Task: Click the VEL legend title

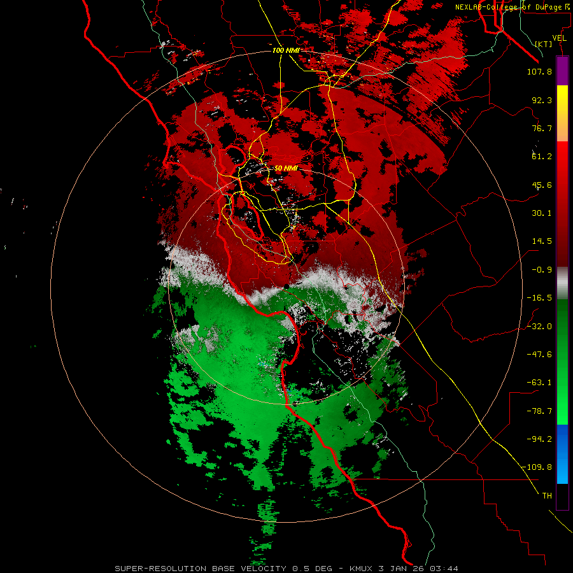Action: click(559, 38)
